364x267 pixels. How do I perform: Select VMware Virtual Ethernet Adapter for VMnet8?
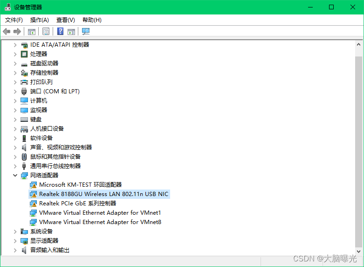100,222
